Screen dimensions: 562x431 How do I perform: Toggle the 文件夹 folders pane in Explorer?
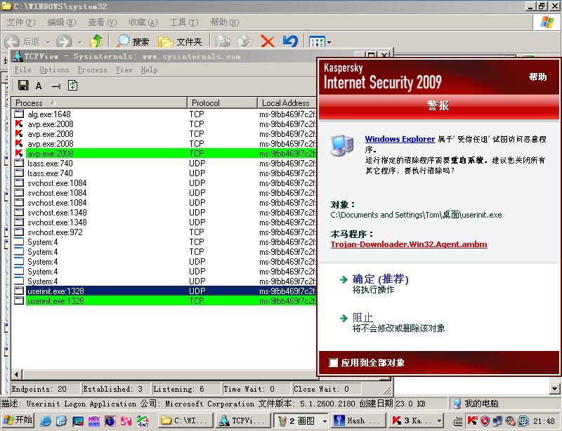(180, 41)
